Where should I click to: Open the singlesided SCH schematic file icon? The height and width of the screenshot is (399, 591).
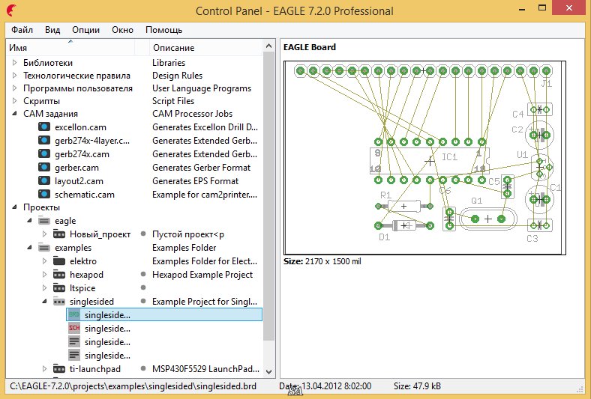(74, 329)
